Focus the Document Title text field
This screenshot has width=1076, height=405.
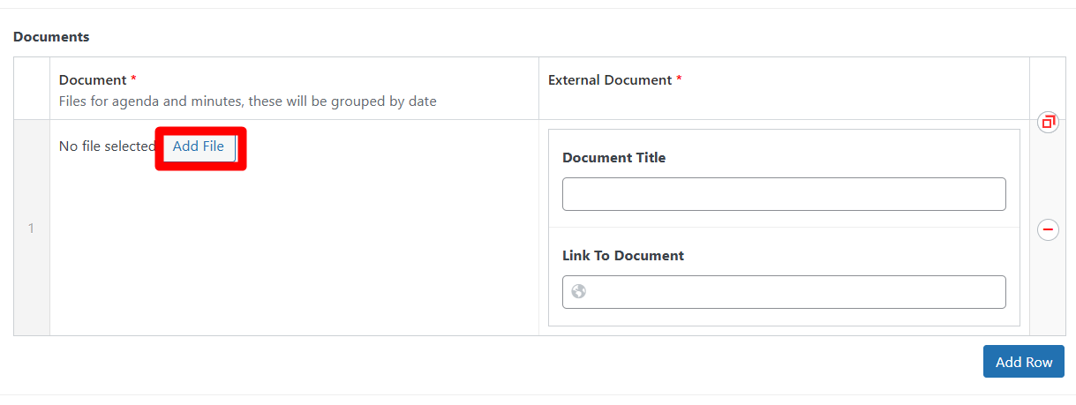pos(783,194)
